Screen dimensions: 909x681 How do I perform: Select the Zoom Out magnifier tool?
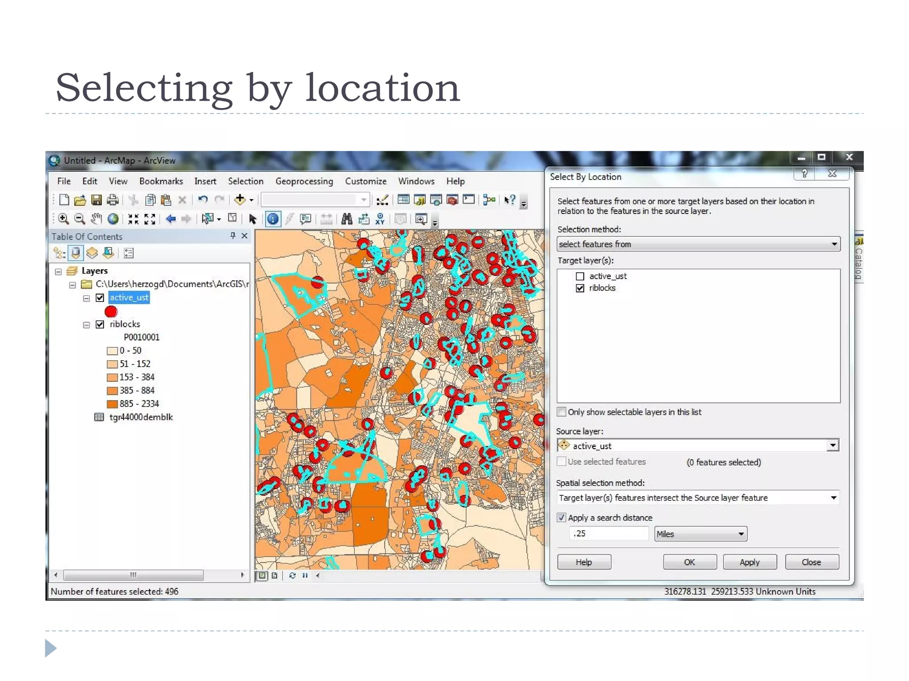coord(79,219)
